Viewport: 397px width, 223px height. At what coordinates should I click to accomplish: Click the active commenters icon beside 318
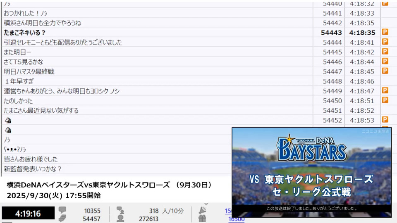click(120, 210)
